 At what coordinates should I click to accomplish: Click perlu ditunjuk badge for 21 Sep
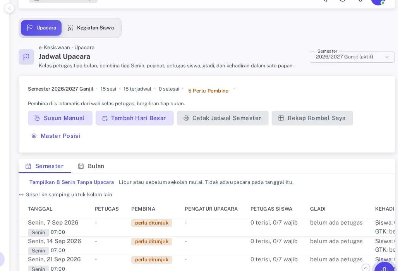(152, 260)
